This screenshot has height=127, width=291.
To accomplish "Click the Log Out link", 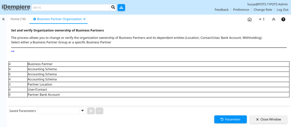I will coord(282,10).
